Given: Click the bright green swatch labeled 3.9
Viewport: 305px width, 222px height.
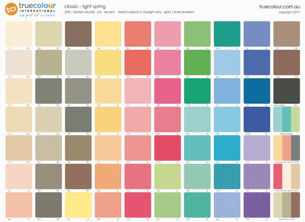Looking at the screenshot, I should [197, 62].
